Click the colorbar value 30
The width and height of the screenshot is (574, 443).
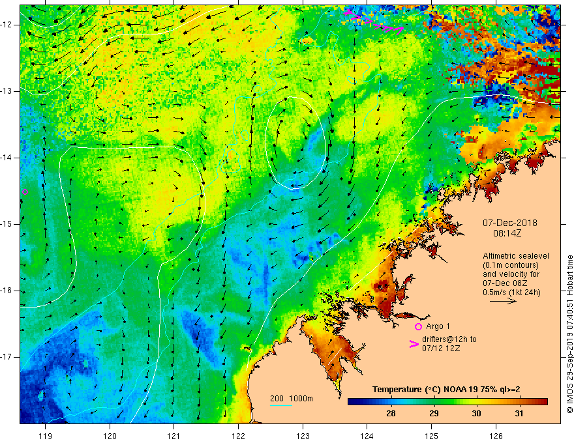pos(476,414)
